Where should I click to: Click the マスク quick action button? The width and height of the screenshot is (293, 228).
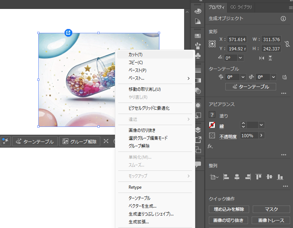pyautogui.click(x=271, y=209)
